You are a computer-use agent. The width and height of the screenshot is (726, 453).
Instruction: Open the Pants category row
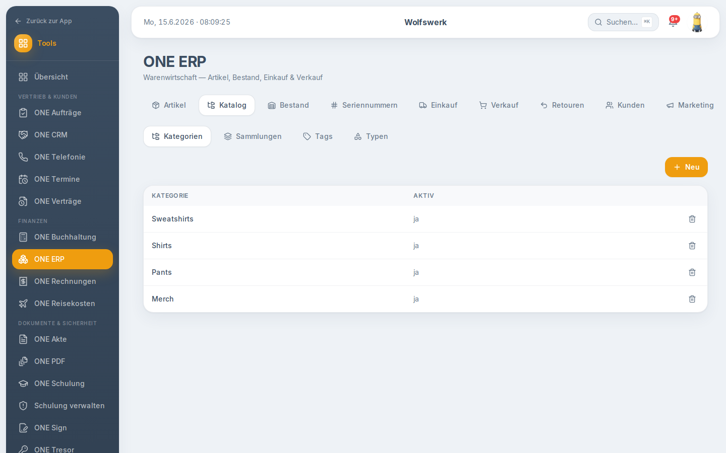426,272
